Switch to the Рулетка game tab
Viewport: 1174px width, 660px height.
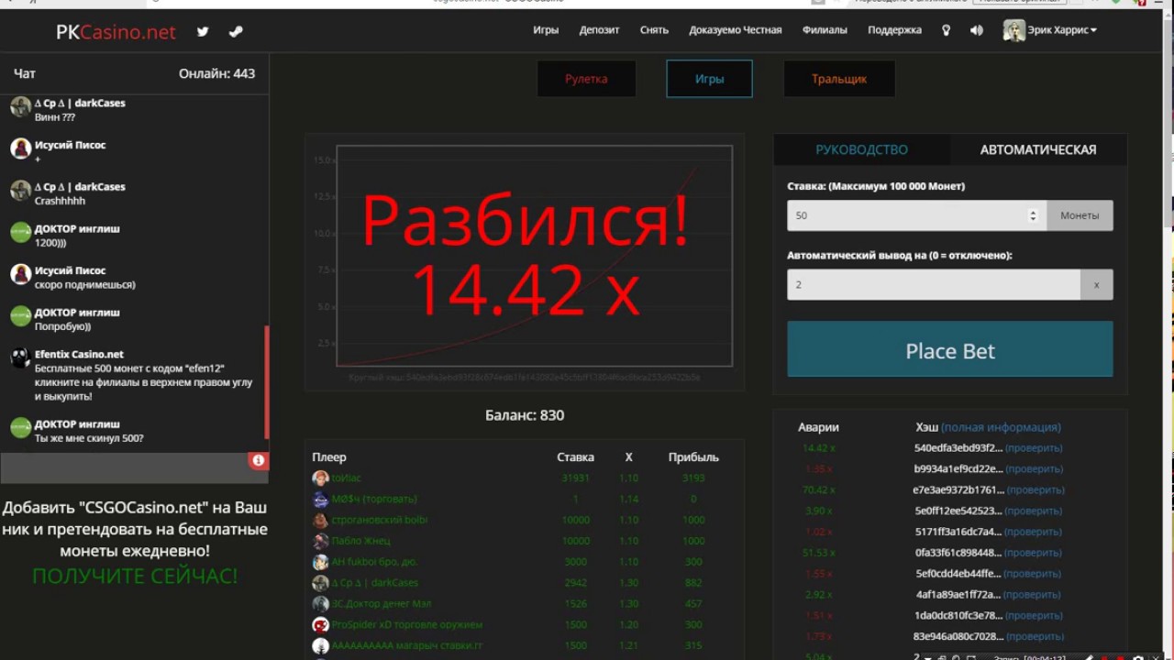point(586,79)
